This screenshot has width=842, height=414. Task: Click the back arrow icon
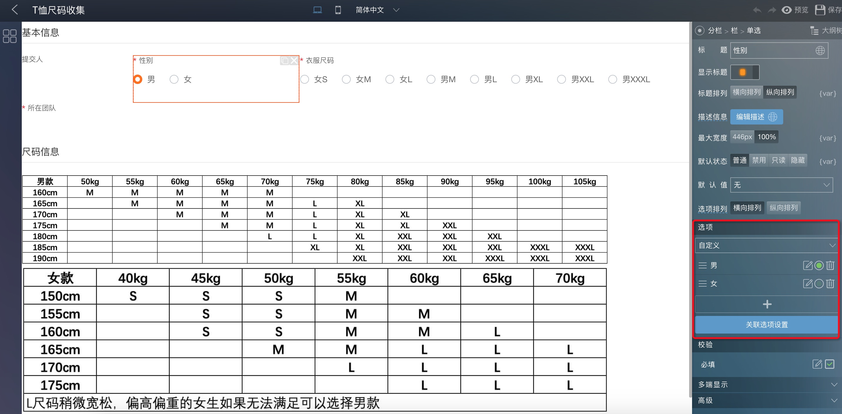pyautogui.click(x=14, y=10)
